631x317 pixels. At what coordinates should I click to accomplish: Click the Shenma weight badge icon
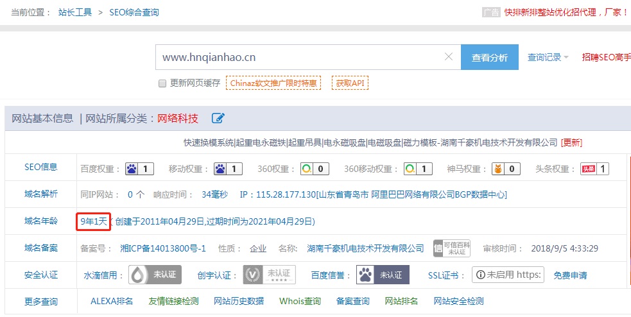[x=506, y=169]
